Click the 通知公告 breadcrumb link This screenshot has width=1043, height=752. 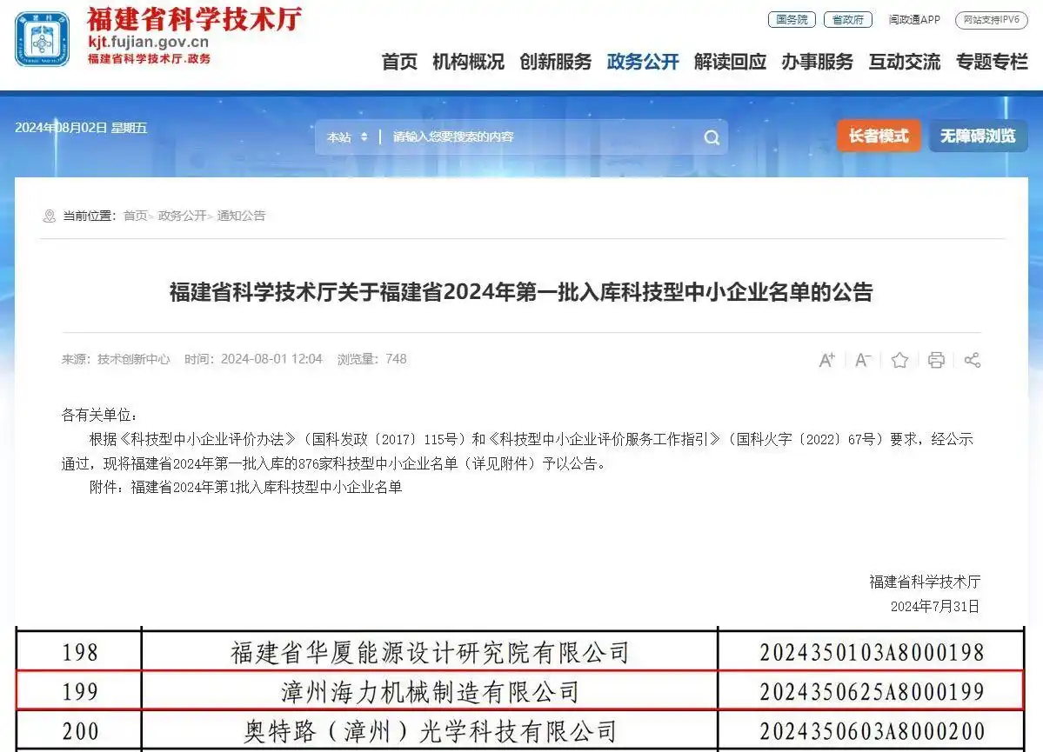point(241,216)
